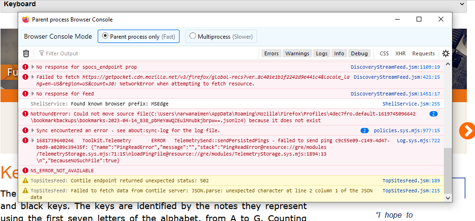
Task: Toggle the CSS filter
Action: coord(385,53)
